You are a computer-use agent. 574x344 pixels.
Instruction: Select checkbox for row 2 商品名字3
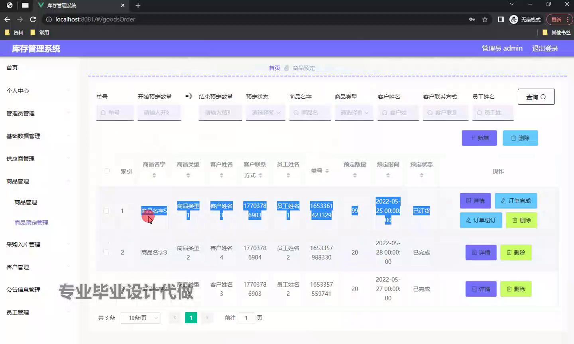(106, 252)
